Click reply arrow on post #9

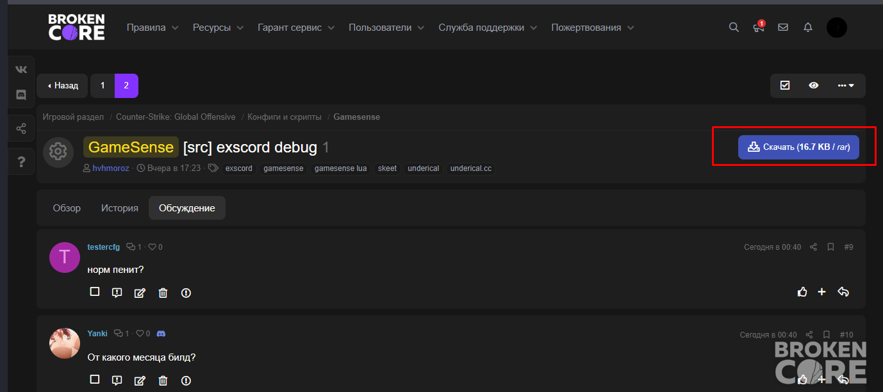click(x=843, y=292)
